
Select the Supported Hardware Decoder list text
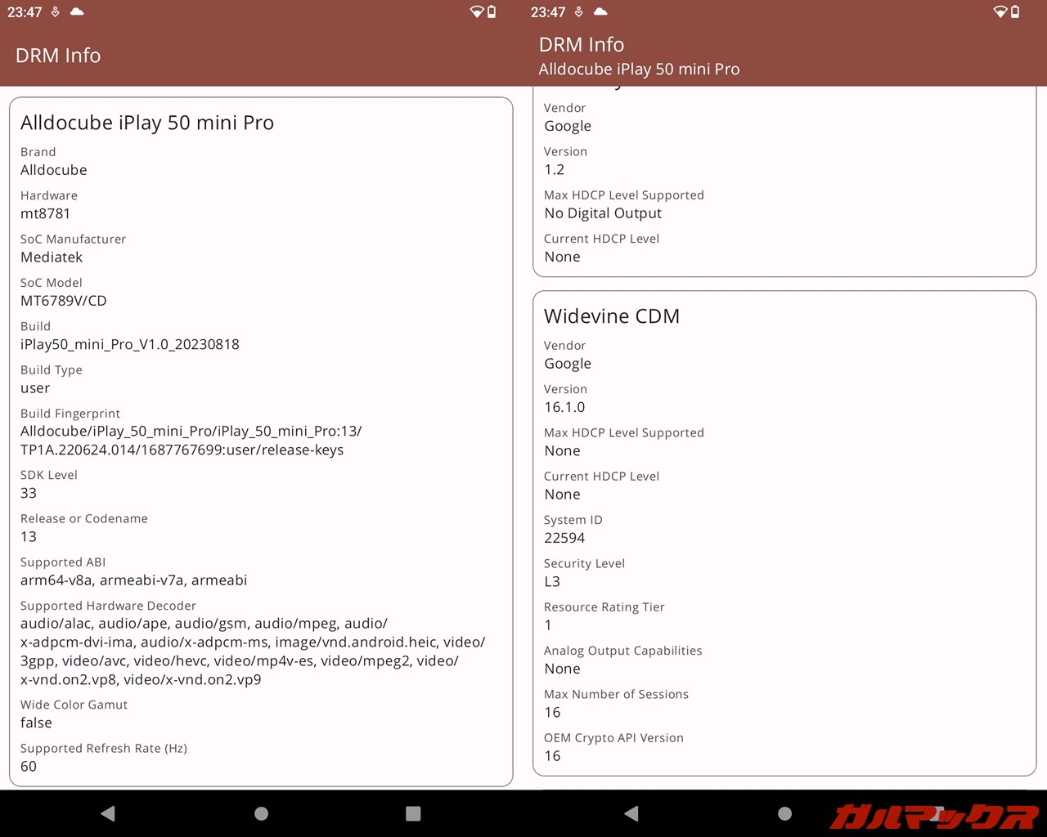click(252, 651)
